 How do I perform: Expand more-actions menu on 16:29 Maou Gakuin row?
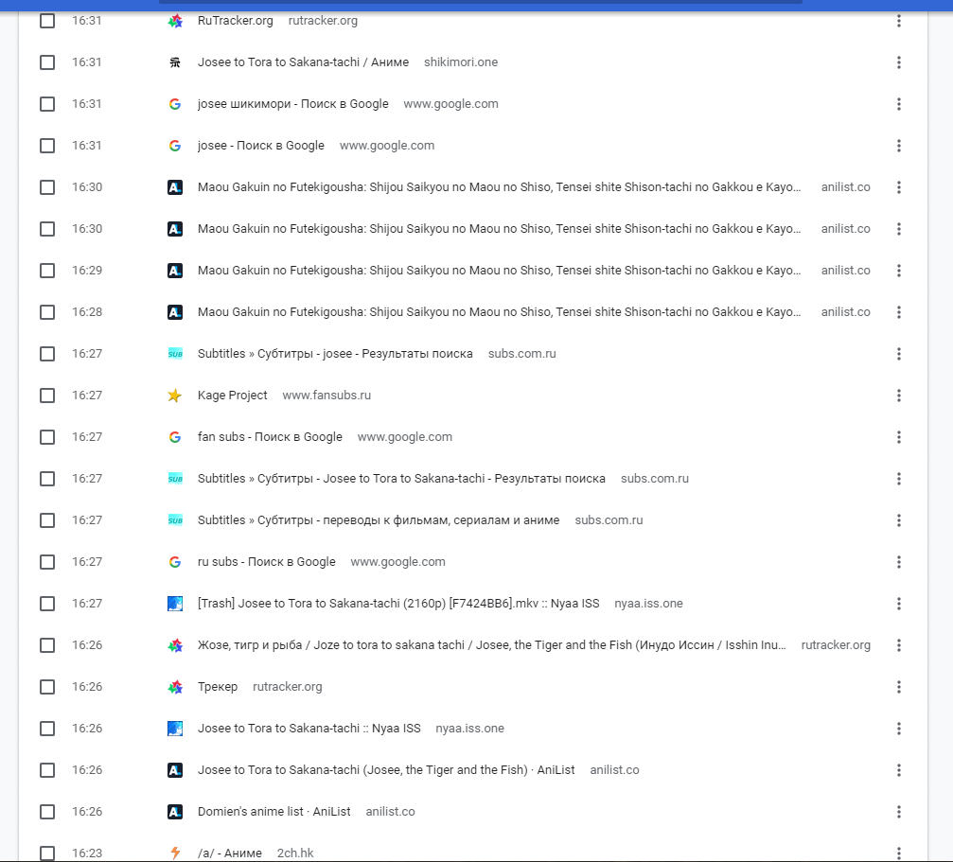tap(898, 271)
